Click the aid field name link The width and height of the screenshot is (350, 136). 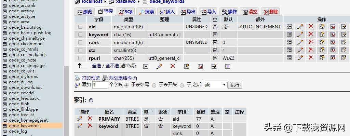92,27
